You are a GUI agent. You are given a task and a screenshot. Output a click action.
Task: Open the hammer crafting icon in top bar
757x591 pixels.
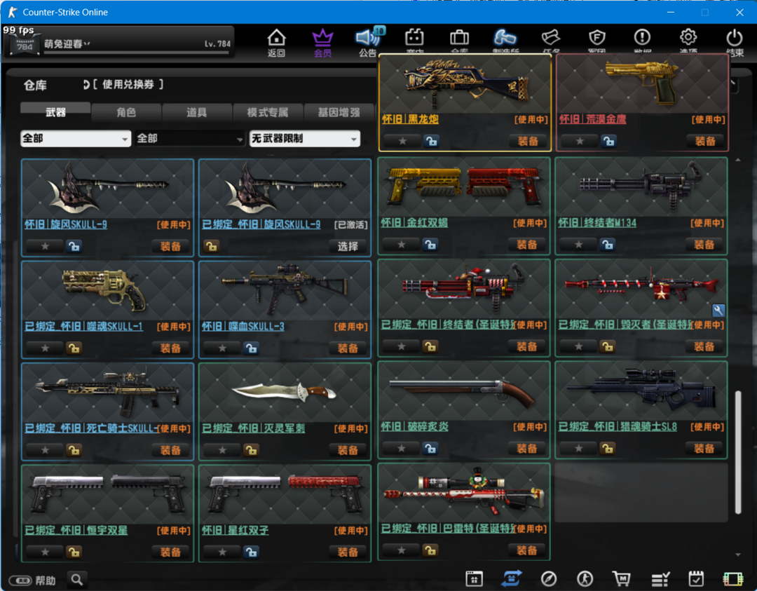click(x=505, y=38)
